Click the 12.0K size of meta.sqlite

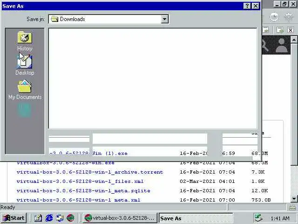point(260,191)
